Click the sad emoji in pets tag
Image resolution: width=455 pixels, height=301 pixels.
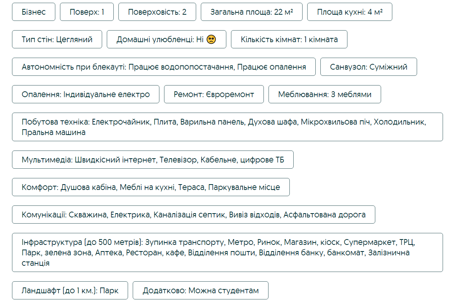click(x=211, y=39)
